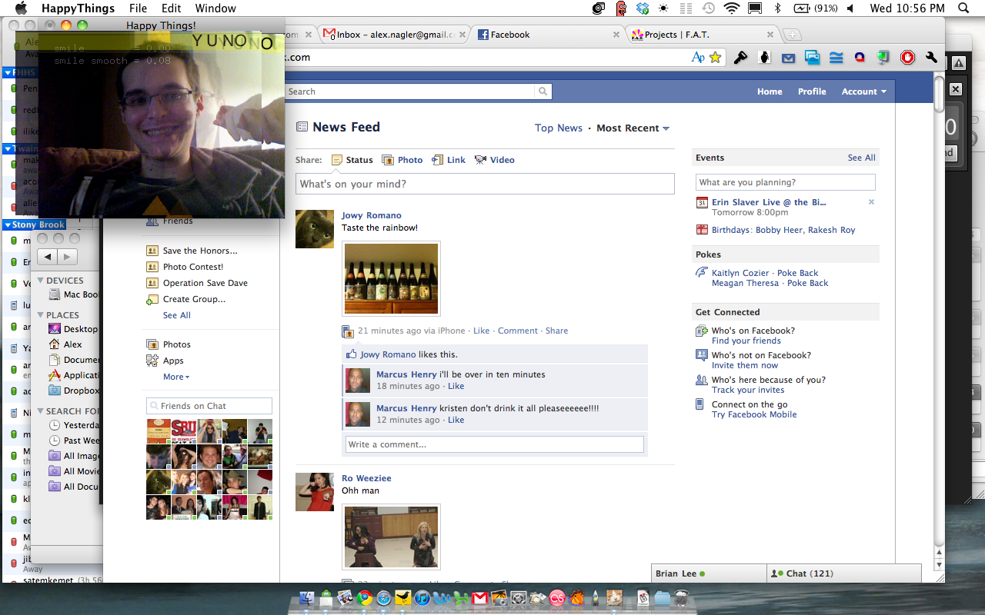
Task: Dismiss the Erin Slaver event
Action: (x=871, y=202)
